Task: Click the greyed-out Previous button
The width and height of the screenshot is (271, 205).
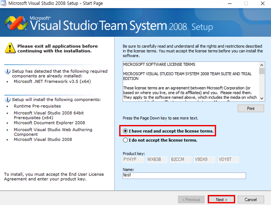Action: click(x=191, y=199)
